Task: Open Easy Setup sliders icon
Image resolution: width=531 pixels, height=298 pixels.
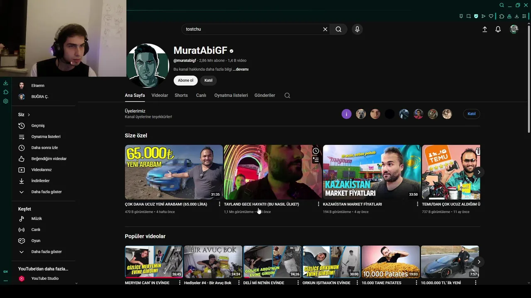Action: point(525,16)
